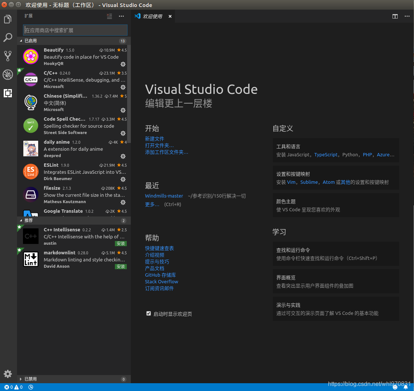Install TypeScript language support link
Screen dimensions: 414x391
pyautogui.click(x=325, y=154)
